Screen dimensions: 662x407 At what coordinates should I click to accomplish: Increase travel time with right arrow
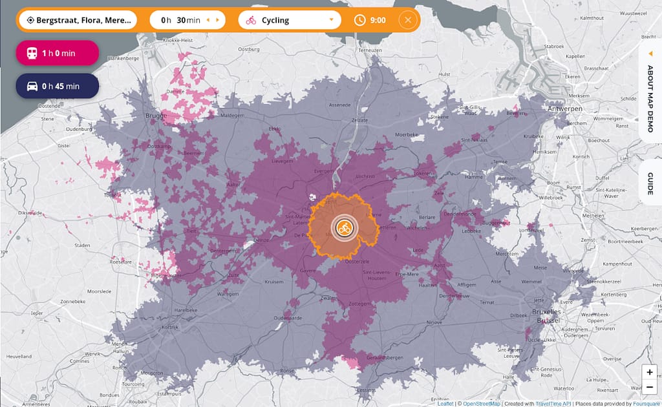(x=218, y=20)
